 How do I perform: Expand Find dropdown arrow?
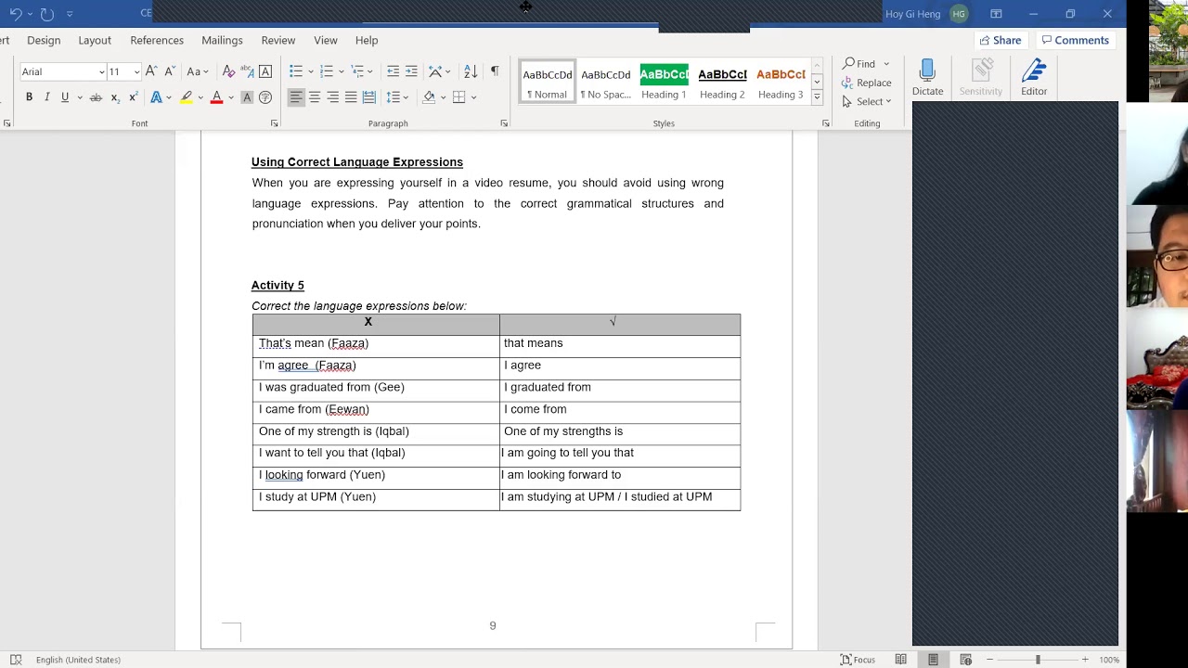pos(886,64)
